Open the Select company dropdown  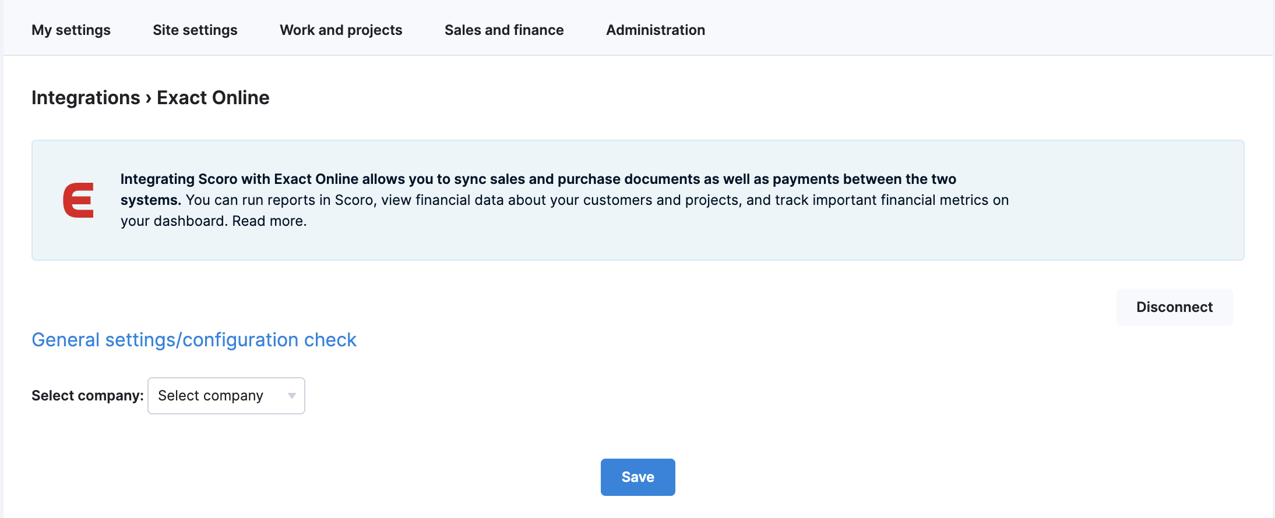pos(226,396)
